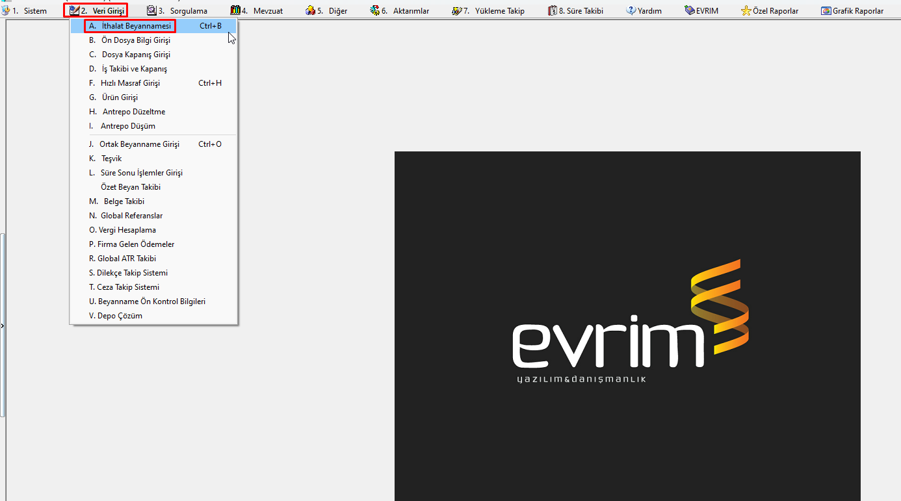Open the Yardım menu
Viewport: 901px width, 501px height.
pyautogui.click(x=649, y=11)
